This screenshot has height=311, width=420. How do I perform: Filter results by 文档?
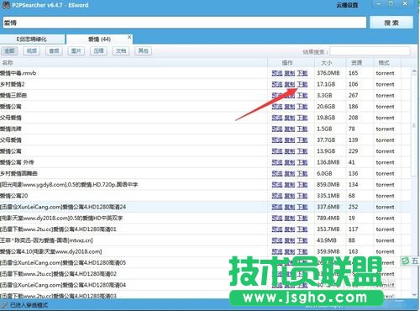[x=121, y=50]
